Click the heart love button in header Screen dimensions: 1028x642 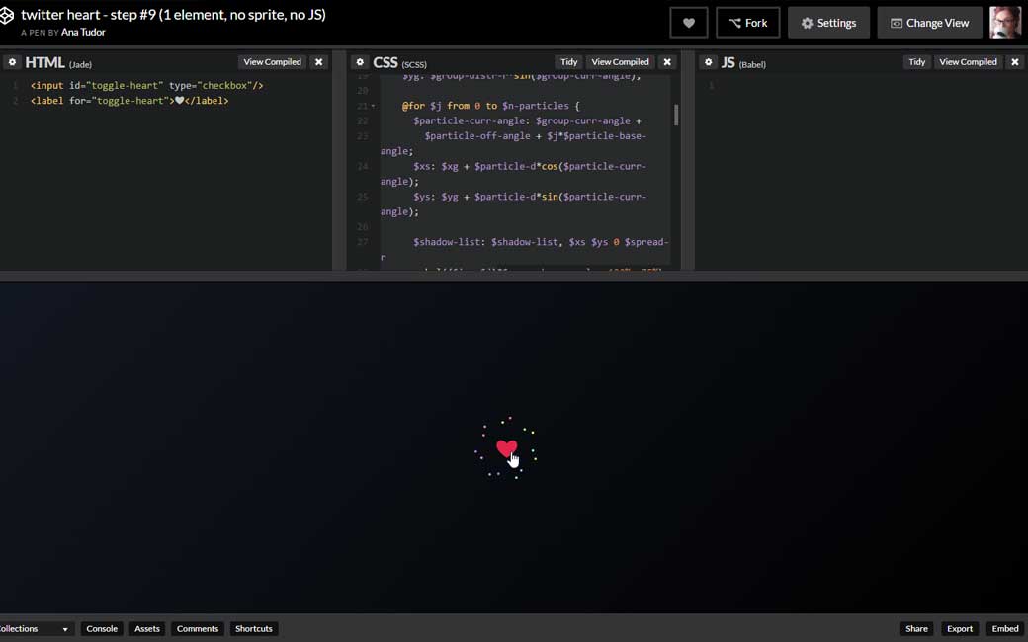tap(689, 23)
